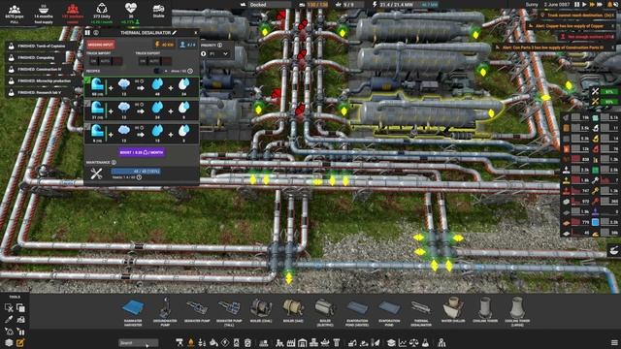Screen dimensions: 621x349
Task: Set truck import to AUTO
Action: pos(105,61)
